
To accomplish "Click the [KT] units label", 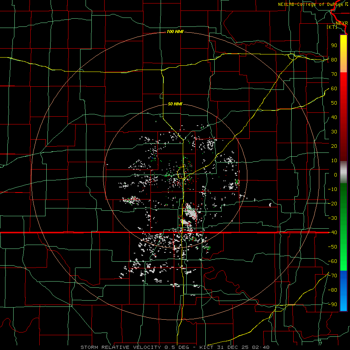I will coord(332,27).
